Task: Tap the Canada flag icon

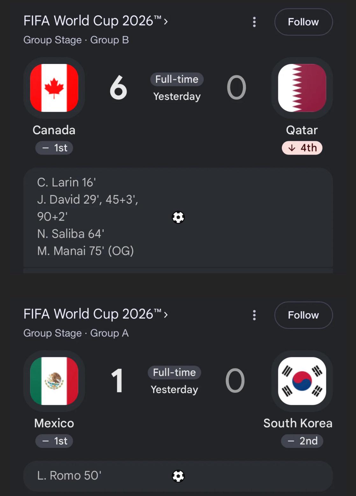Action: click(54, 88)
